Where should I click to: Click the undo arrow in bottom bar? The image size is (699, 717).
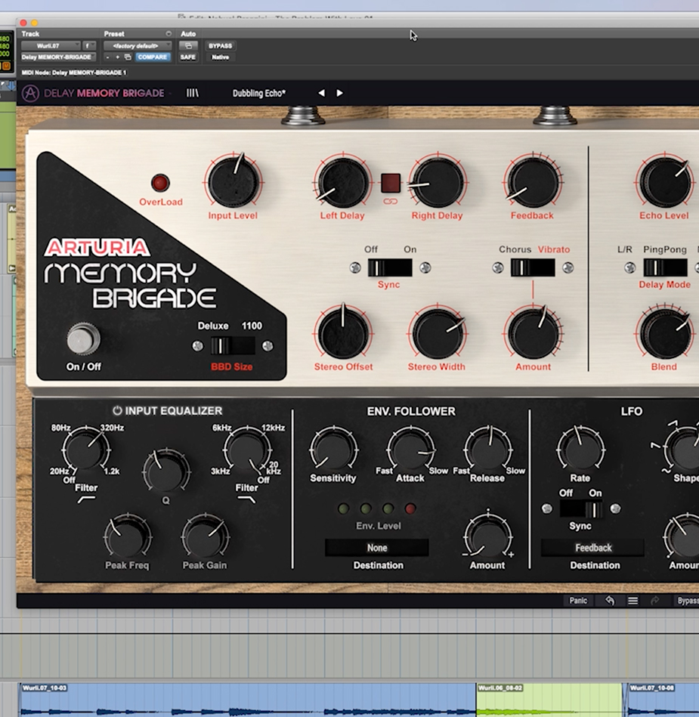tap(610, 601)
